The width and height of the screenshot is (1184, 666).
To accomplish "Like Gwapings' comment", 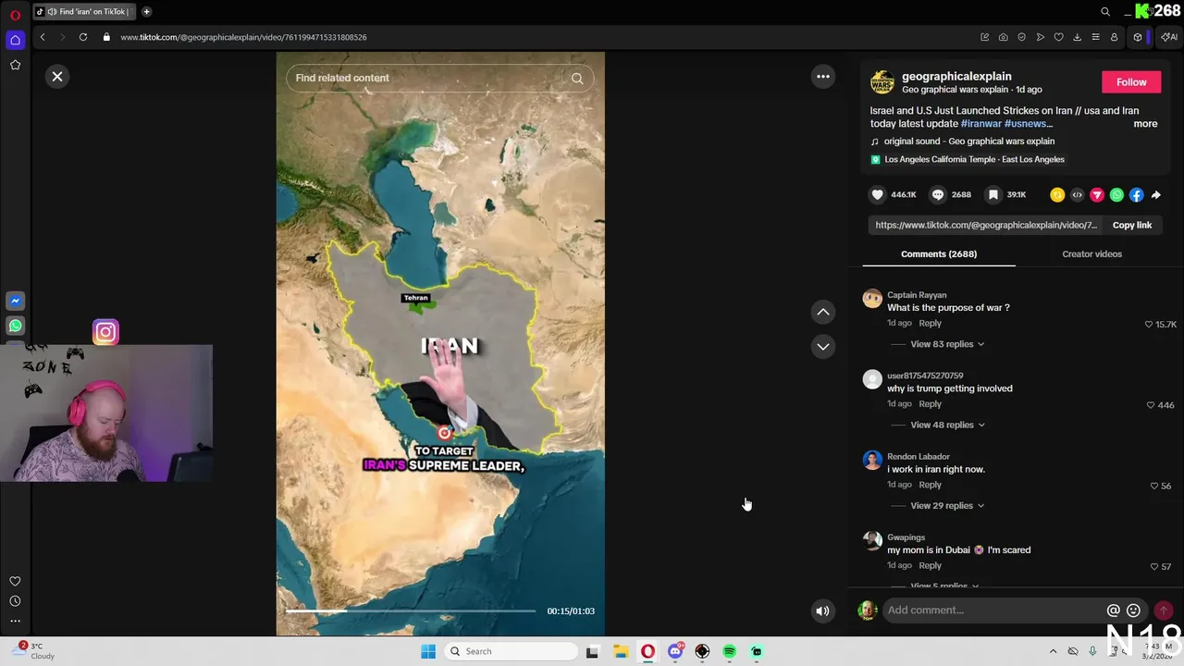I will point(1154,566).
